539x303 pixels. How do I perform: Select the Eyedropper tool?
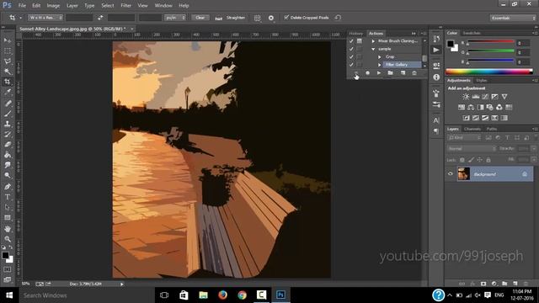[x=8, y=92]
